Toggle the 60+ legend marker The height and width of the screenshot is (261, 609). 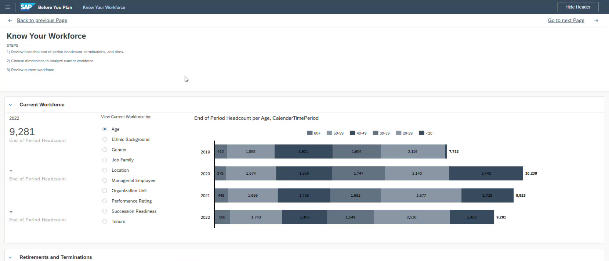point(309,133)
